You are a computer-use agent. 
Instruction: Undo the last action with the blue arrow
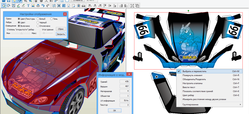coord(43,6)
